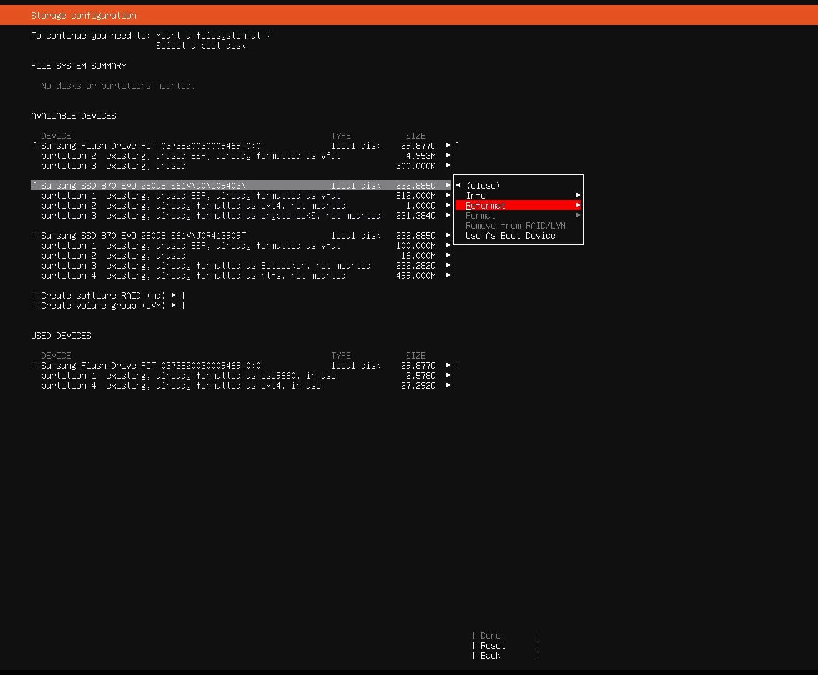Click greyed-out Remove from RAID/LVM entry
Screen dimensions: 818x675
tap(518, 226)
